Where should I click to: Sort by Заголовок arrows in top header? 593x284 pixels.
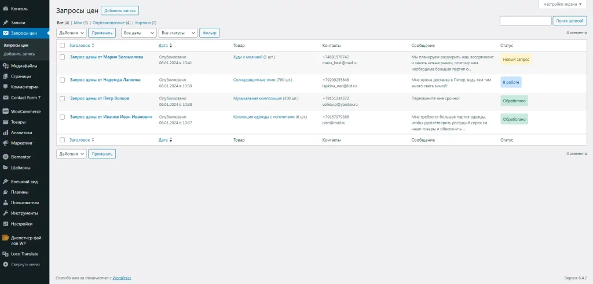pyautogui.click(x=93, y=45)
